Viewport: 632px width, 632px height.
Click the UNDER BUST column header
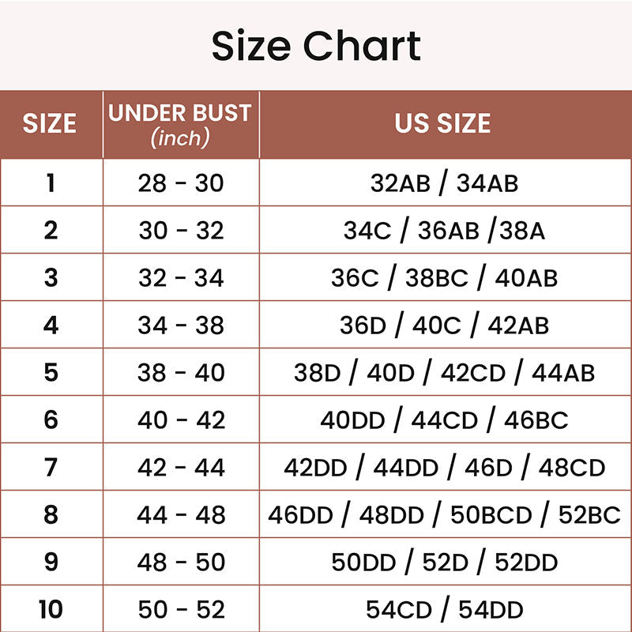180,125
